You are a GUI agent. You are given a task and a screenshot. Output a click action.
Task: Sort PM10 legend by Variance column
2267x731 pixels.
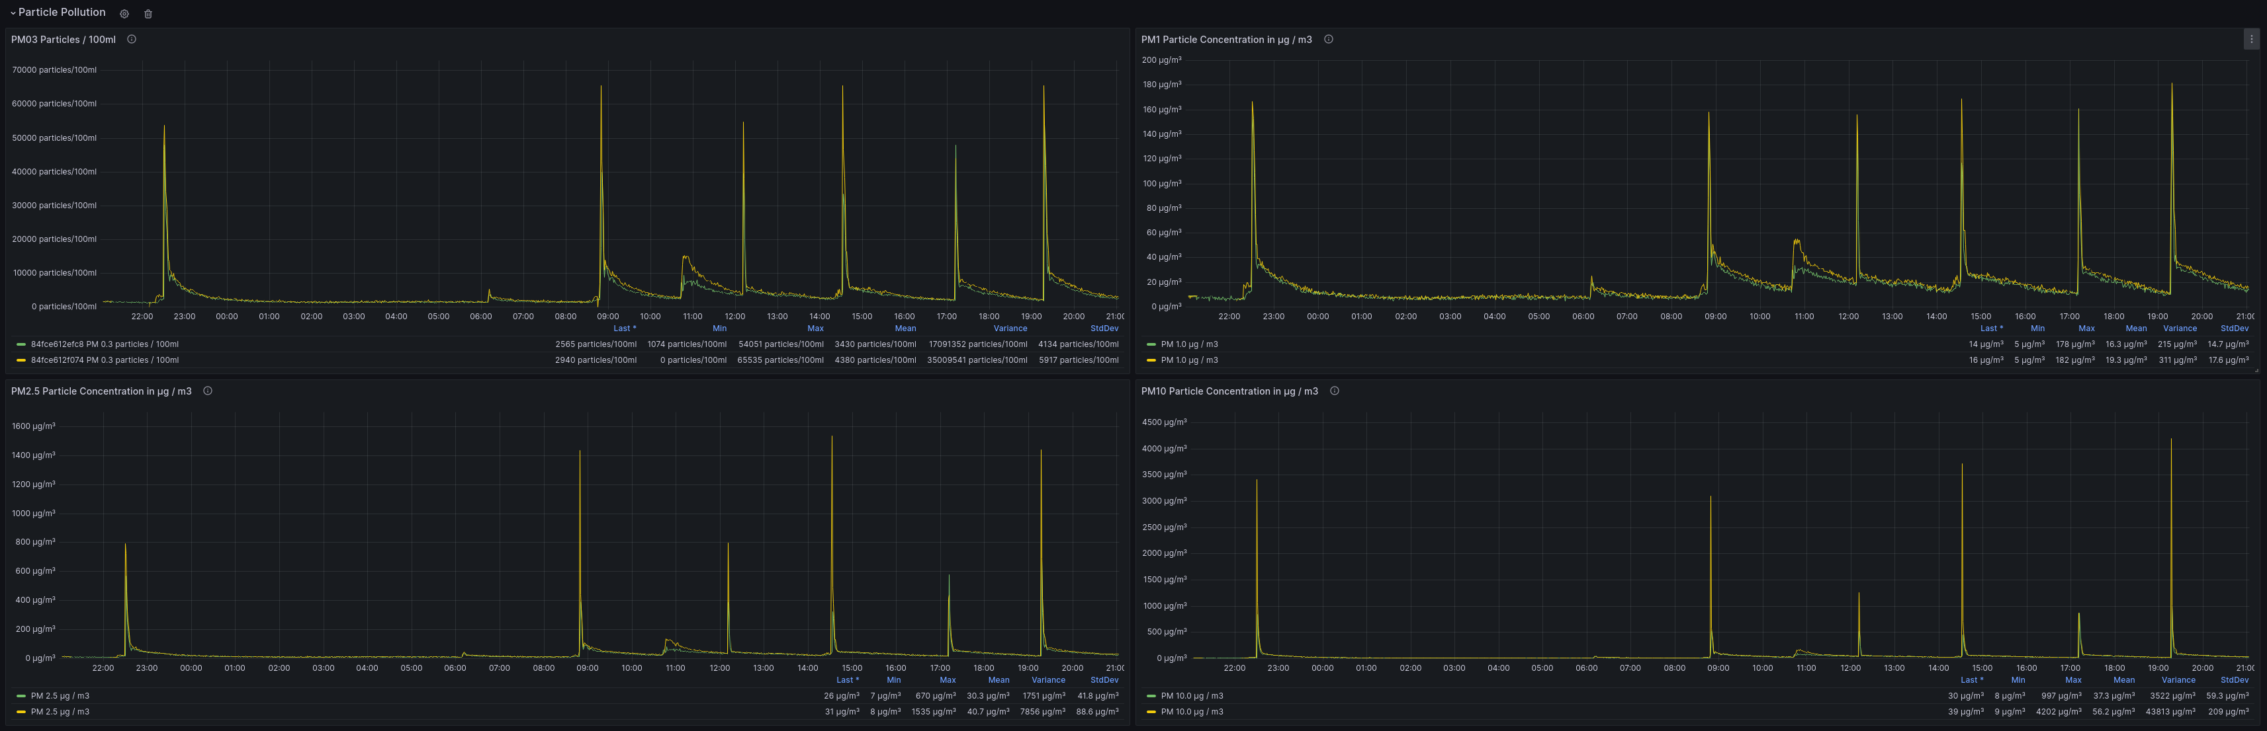pyautogui.click(x=2178, y=680)
